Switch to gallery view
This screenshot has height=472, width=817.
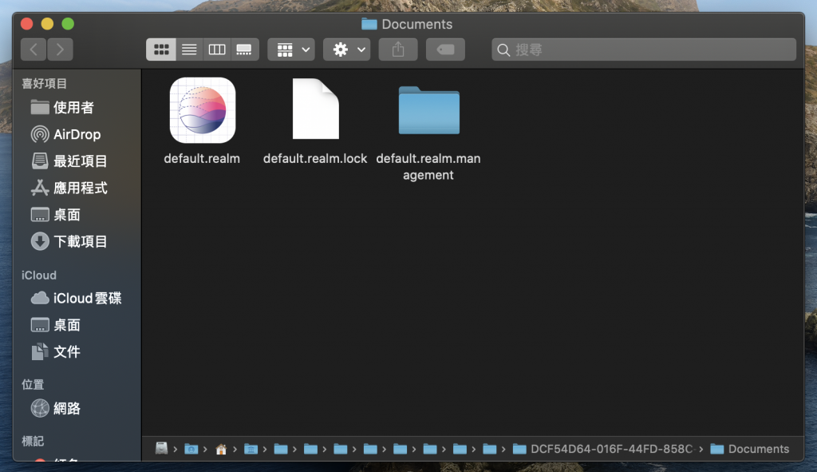(x=244, y=50)
